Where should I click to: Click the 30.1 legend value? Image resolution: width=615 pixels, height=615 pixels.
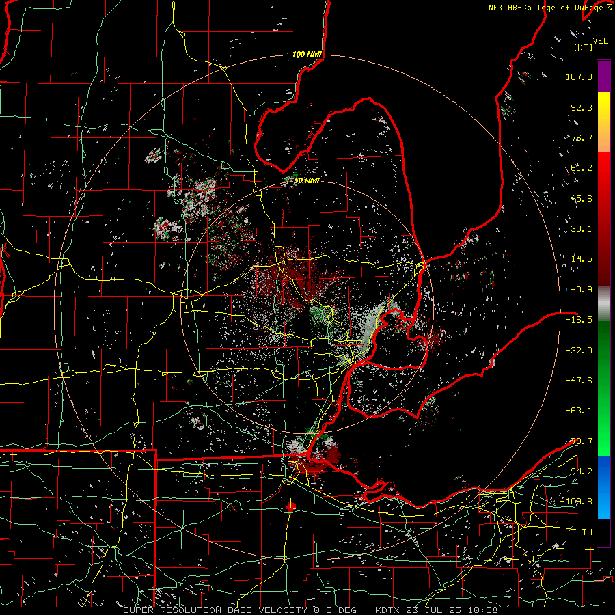click(x=582, y=229)
